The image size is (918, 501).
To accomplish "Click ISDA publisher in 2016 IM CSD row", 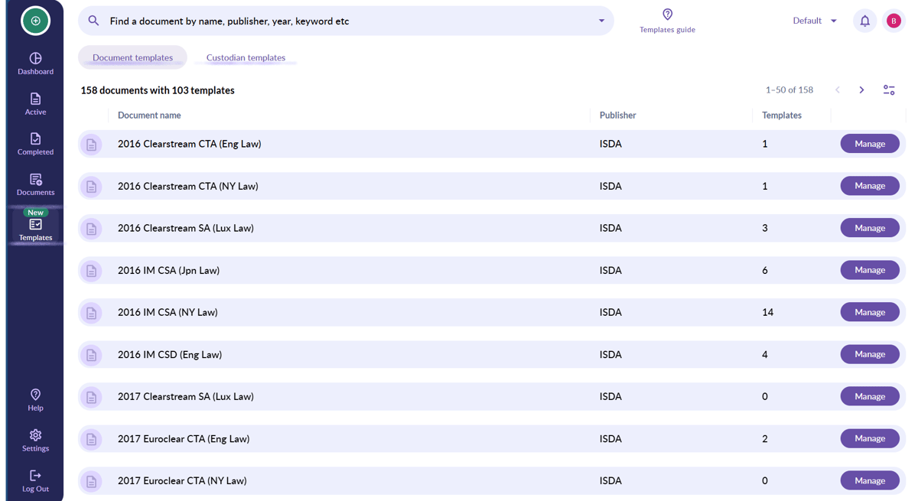I will point(610,354).
